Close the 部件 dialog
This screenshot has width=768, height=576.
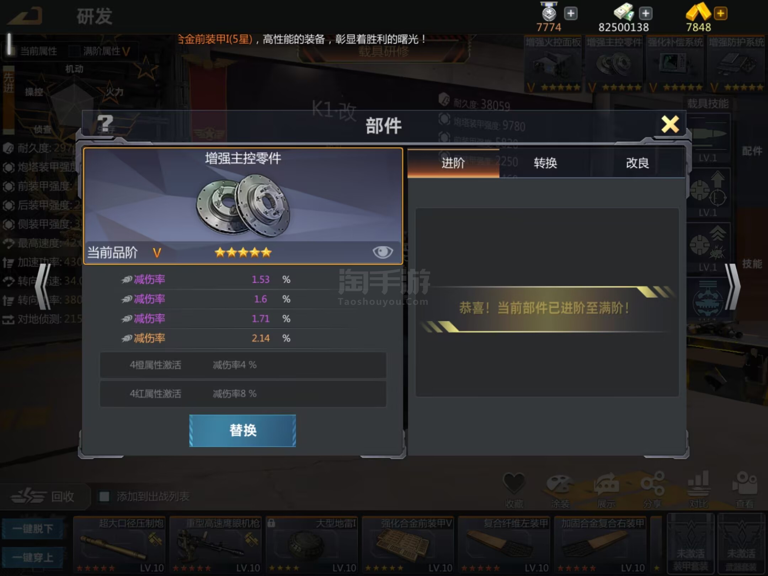pyautogui.click(x=670, y=124)
